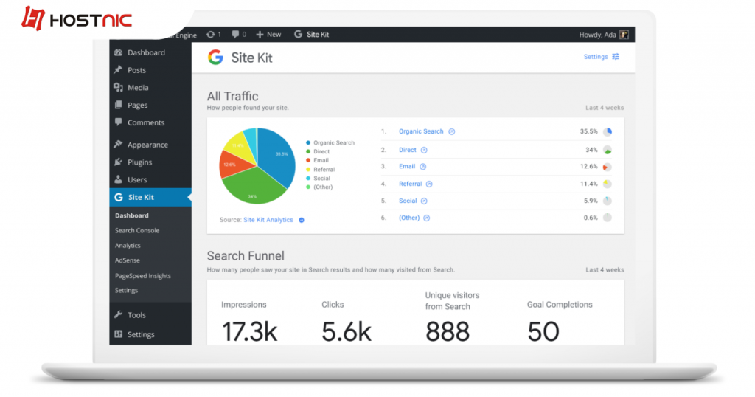Select AdSense submenu item

coord(127,260)
